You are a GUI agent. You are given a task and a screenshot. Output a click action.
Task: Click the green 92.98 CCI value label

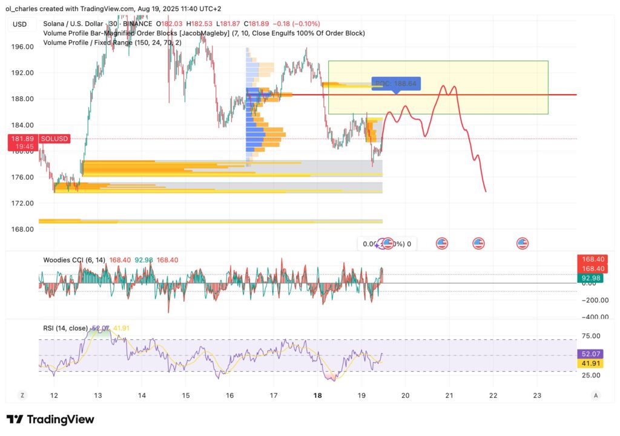click(592, 278)
